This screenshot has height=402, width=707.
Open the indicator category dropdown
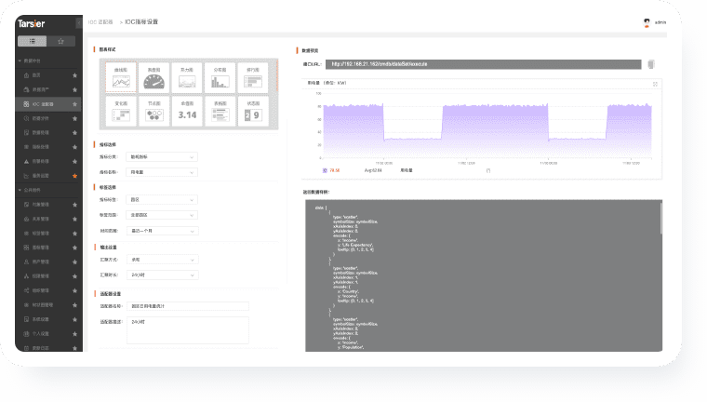(162, 157)
